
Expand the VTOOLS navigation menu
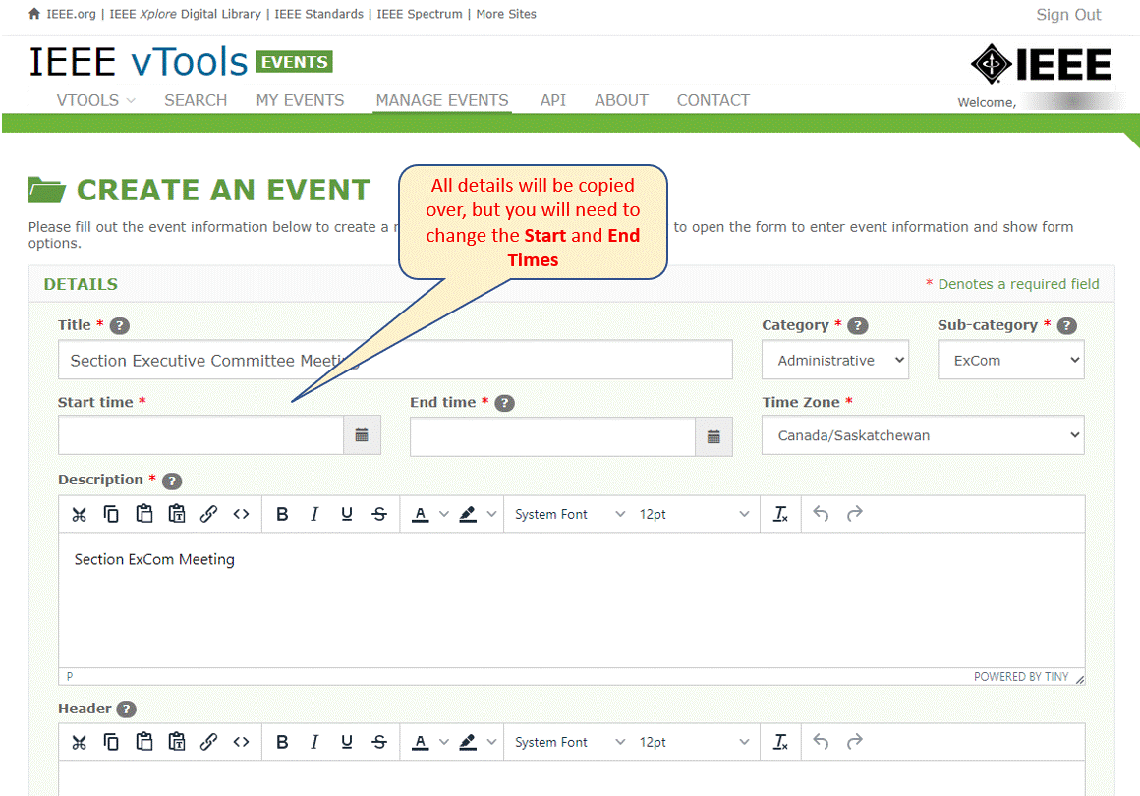96,100
